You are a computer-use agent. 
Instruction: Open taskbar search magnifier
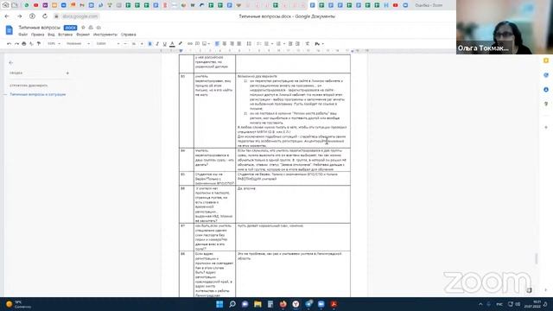[x=232, y=304]
